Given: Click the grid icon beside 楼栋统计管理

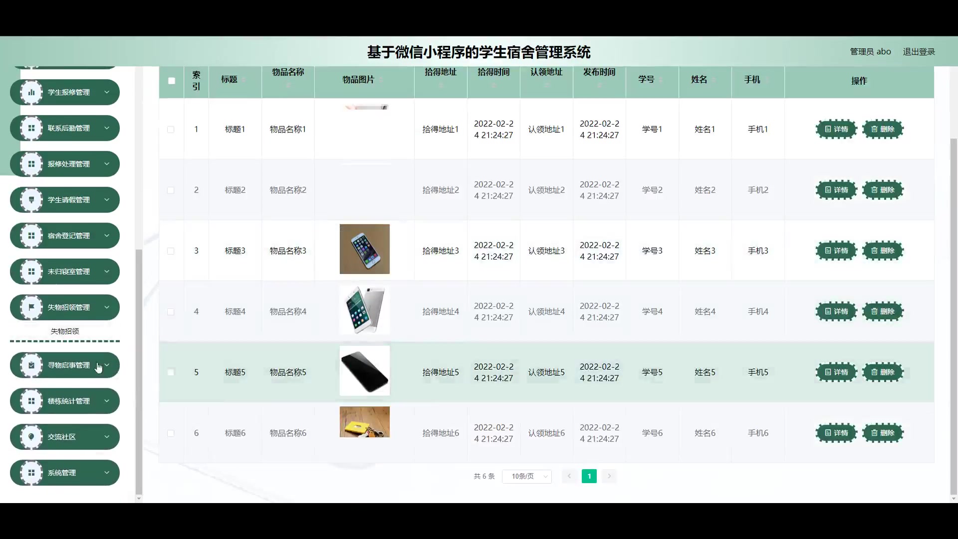Looking at the screenshot, I should click(31, 401).
